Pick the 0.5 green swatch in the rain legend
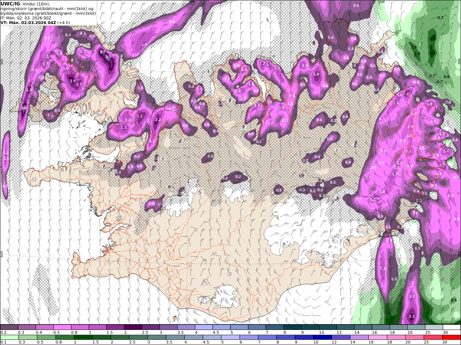The width and height of the screenshot is (461, 345). (x=46, y=337)
